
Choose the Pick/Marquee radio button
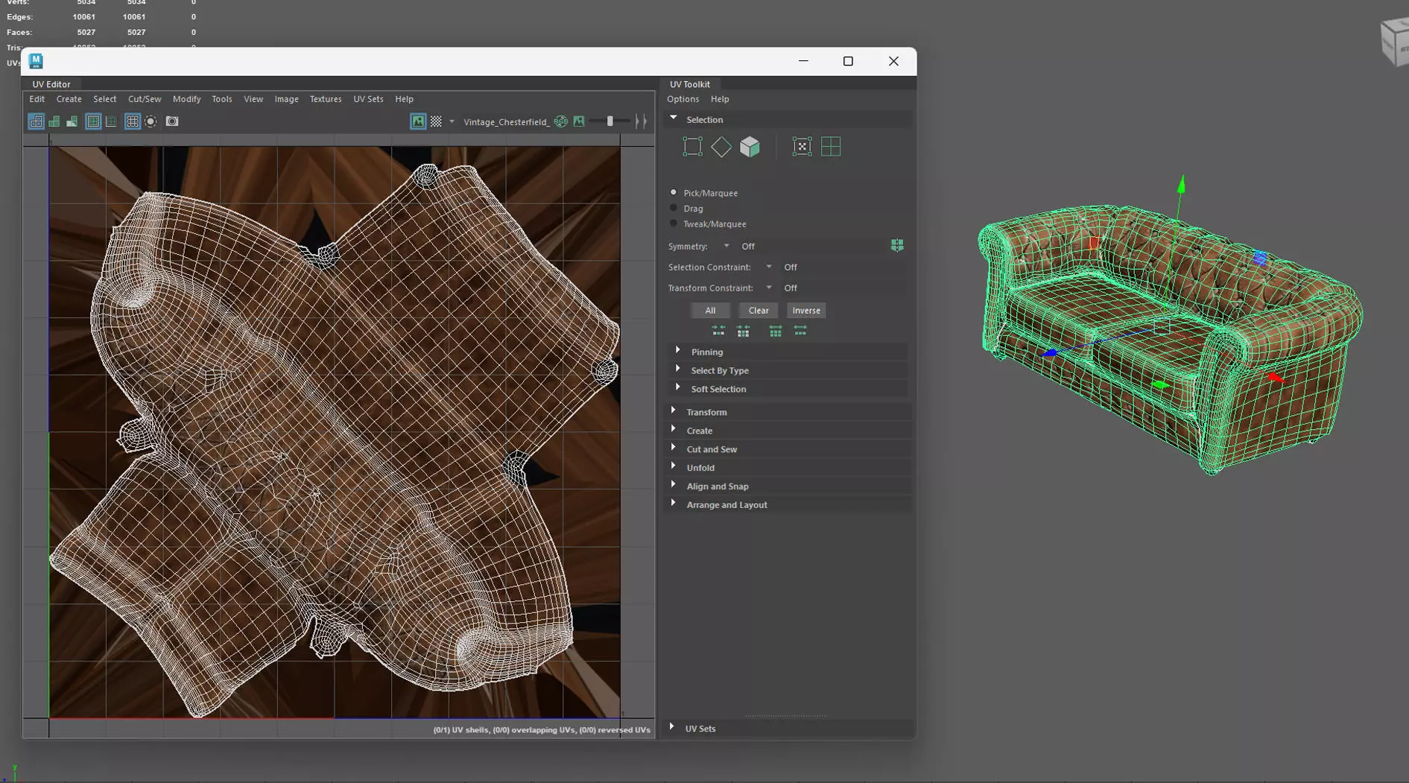click(674, 193)
